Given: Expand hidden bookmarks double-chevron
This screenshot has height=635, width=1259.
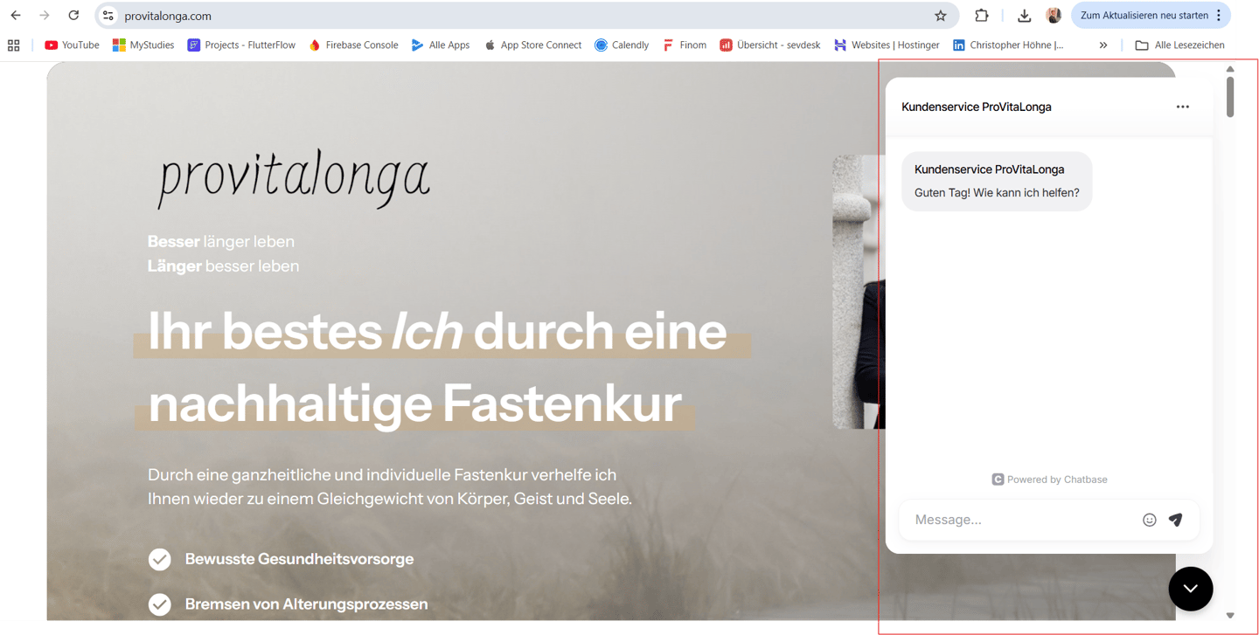Looking at the screenshot, I should [1103, 45].
